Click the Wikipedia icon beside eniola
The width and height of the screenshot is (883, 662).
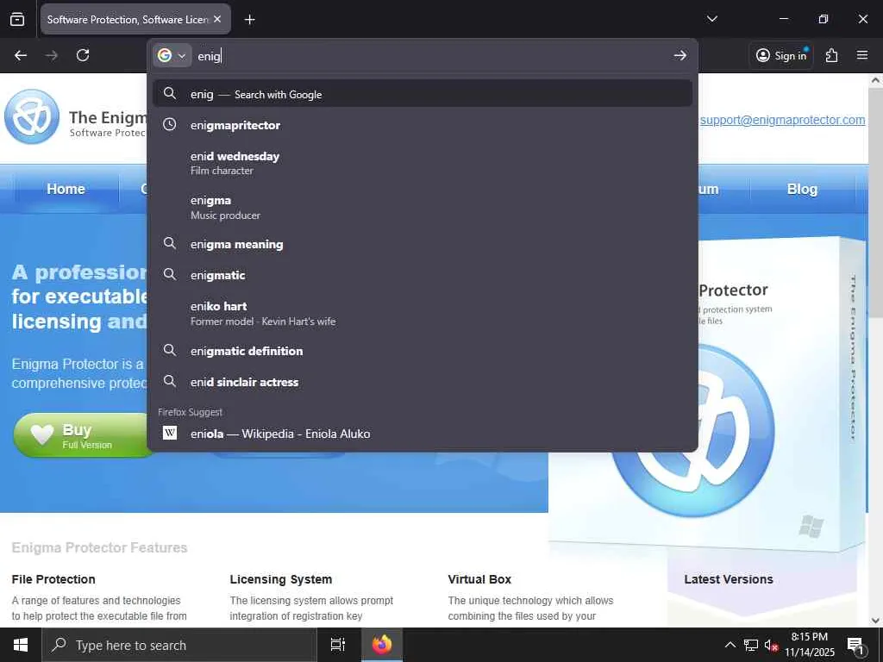click(170, 433)
